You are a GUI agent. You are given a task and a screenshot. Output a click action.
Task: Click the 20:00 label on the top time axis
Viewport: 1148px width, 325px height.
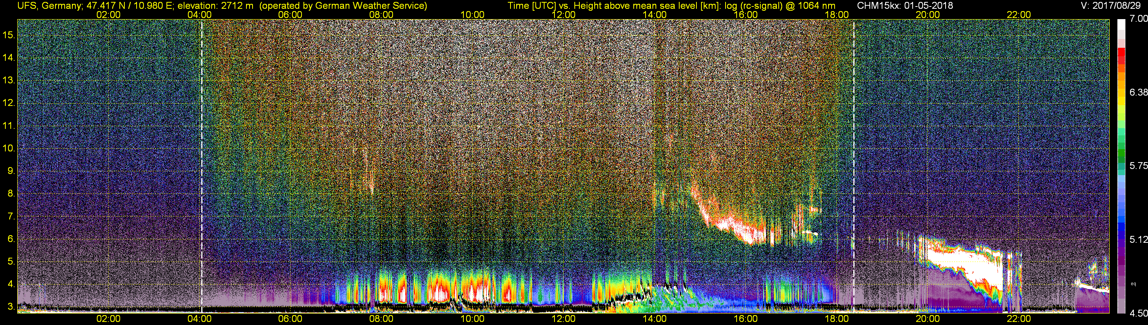tap(928, 15)
